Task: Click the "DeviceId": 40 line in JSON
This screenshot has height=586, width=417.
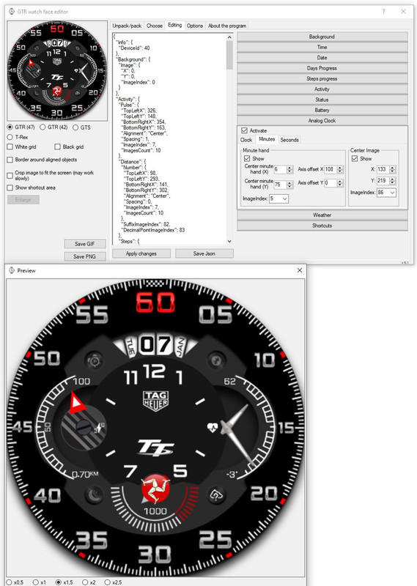Action: coord(134,48)
